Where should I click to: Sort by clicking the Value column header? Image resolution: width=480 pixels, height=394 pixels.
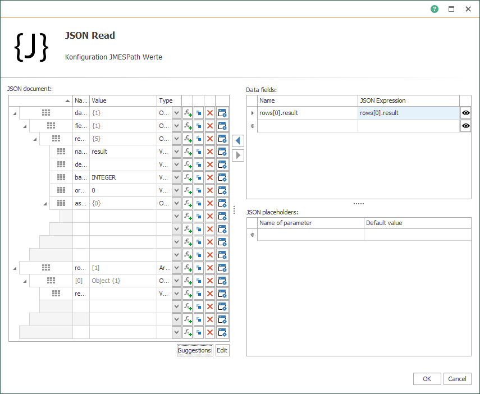[x=122, y=101]
